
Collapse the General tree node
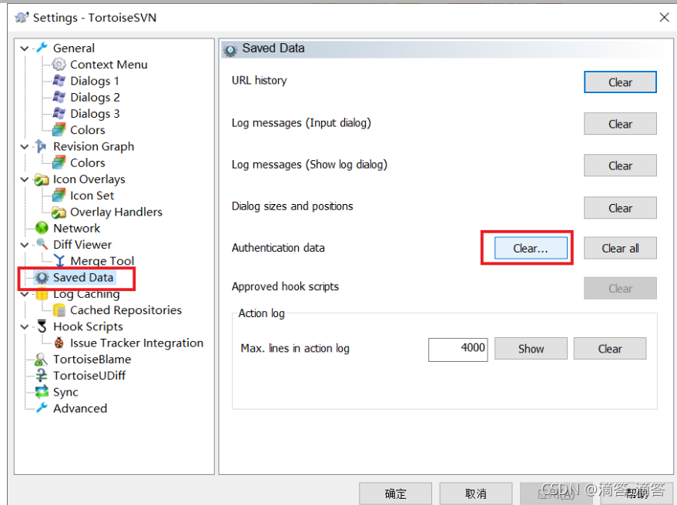(x=25, y=48)
